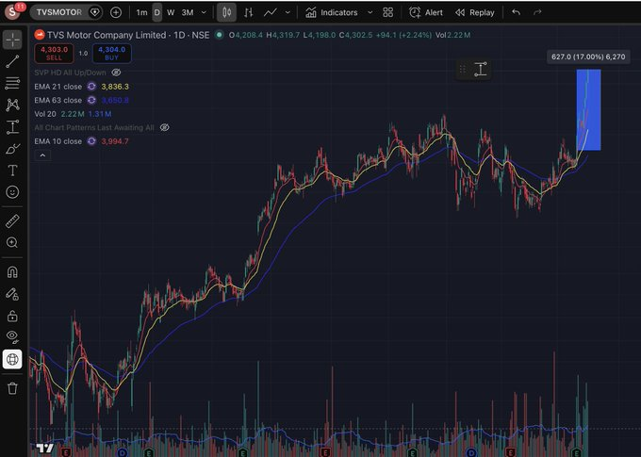641x457 pixels.
Task: Click the quantity 1.0 between Sell and Buy
Action: [83, 54]
